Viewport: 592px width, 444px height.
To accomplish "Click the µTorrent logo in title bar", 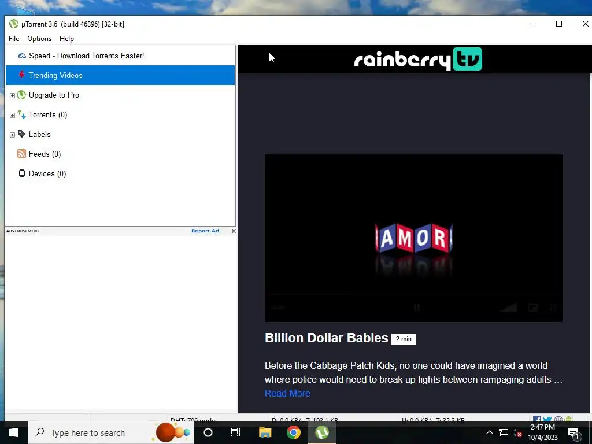I will [x=14, y=24].
